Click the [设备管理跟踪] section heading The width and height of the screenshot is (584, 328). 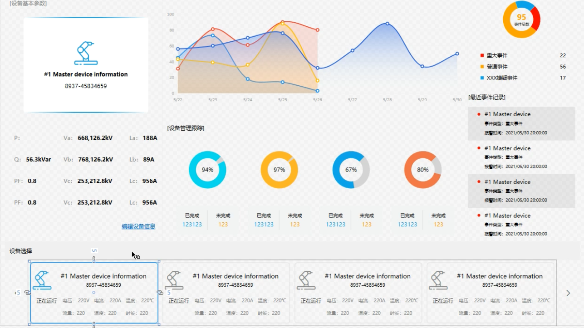point(186,128)
